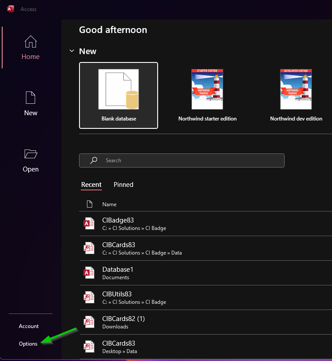This screenshot has height=361, width=332.
Task: Click the Database1 file icon
Action: (x=89, y=273)
